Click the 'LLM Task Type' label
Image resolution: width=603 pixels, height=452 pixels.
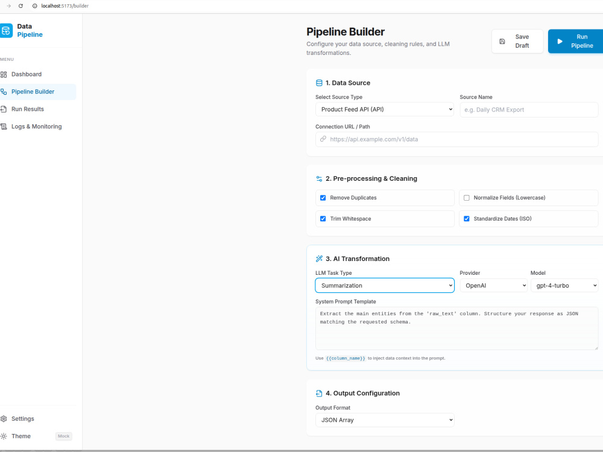pos(333,273)
